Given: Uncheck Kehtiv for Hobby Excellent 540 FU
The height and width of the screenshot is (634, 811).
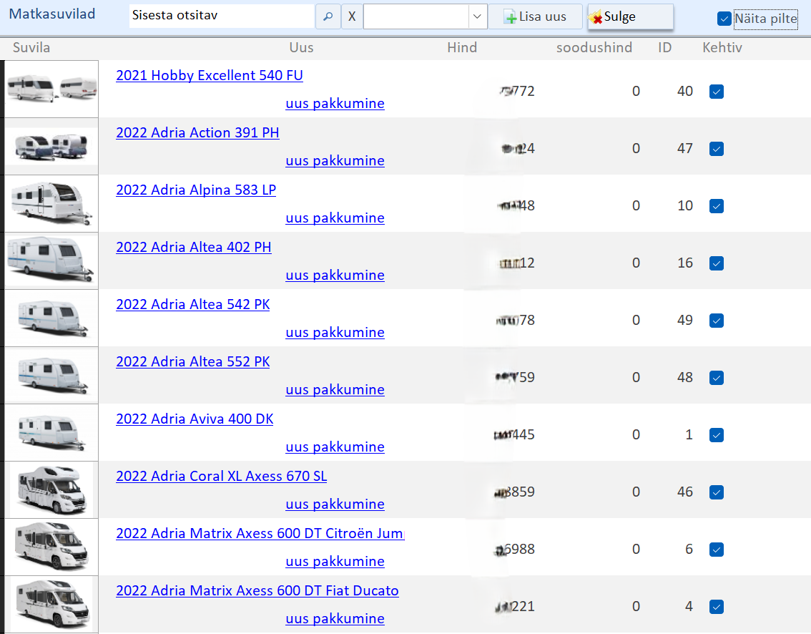Looking at the screenshot, I should click(717, 92).
